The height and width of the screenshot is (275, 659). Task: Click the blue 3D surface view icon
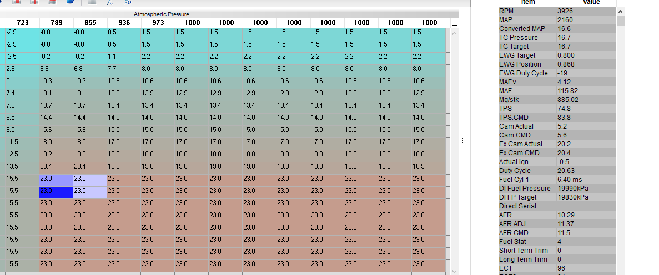click(70, 2)
